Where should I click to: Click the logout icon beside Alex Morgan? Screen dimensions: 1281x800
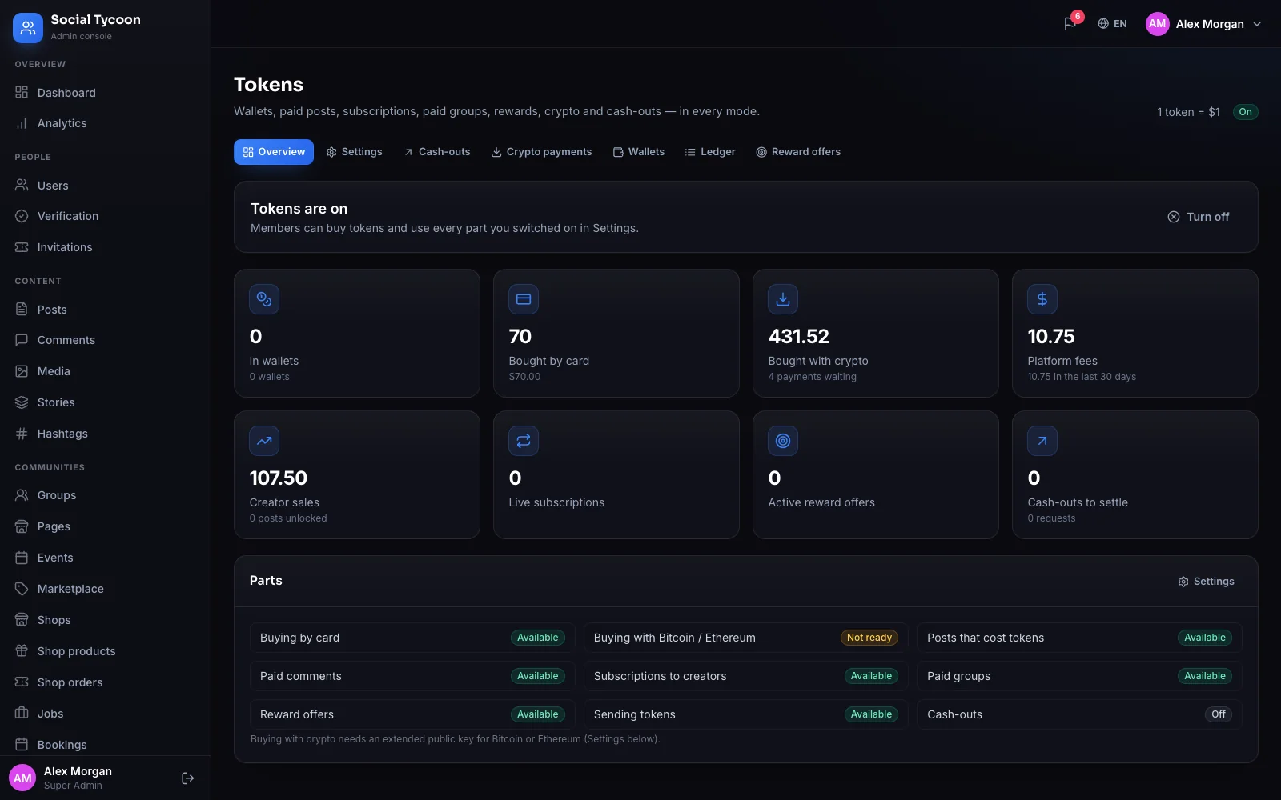point(188,778)
